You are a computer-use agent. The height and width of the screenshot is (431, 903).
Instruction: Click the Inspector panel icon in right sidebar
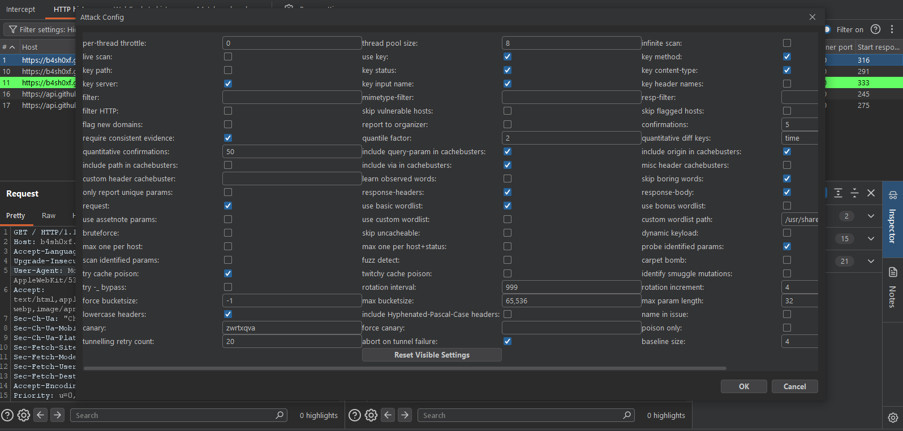point(893,195)
